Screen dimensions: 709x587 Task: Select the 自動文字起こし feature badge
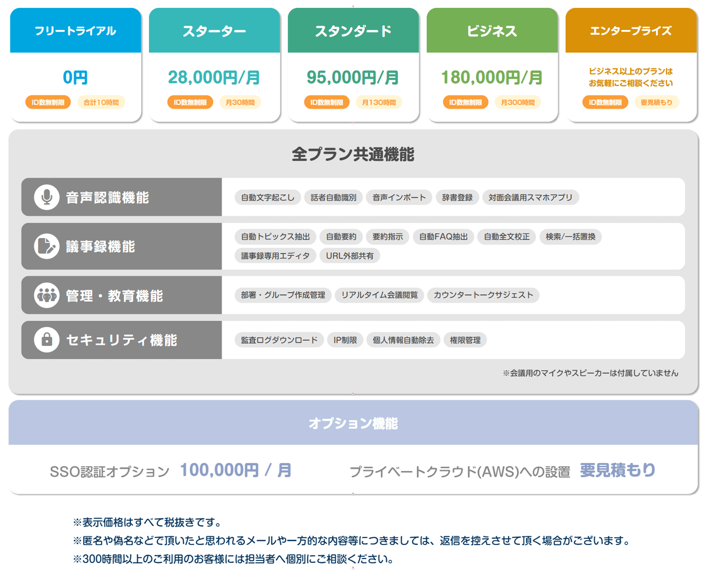(x=268, y=197)
